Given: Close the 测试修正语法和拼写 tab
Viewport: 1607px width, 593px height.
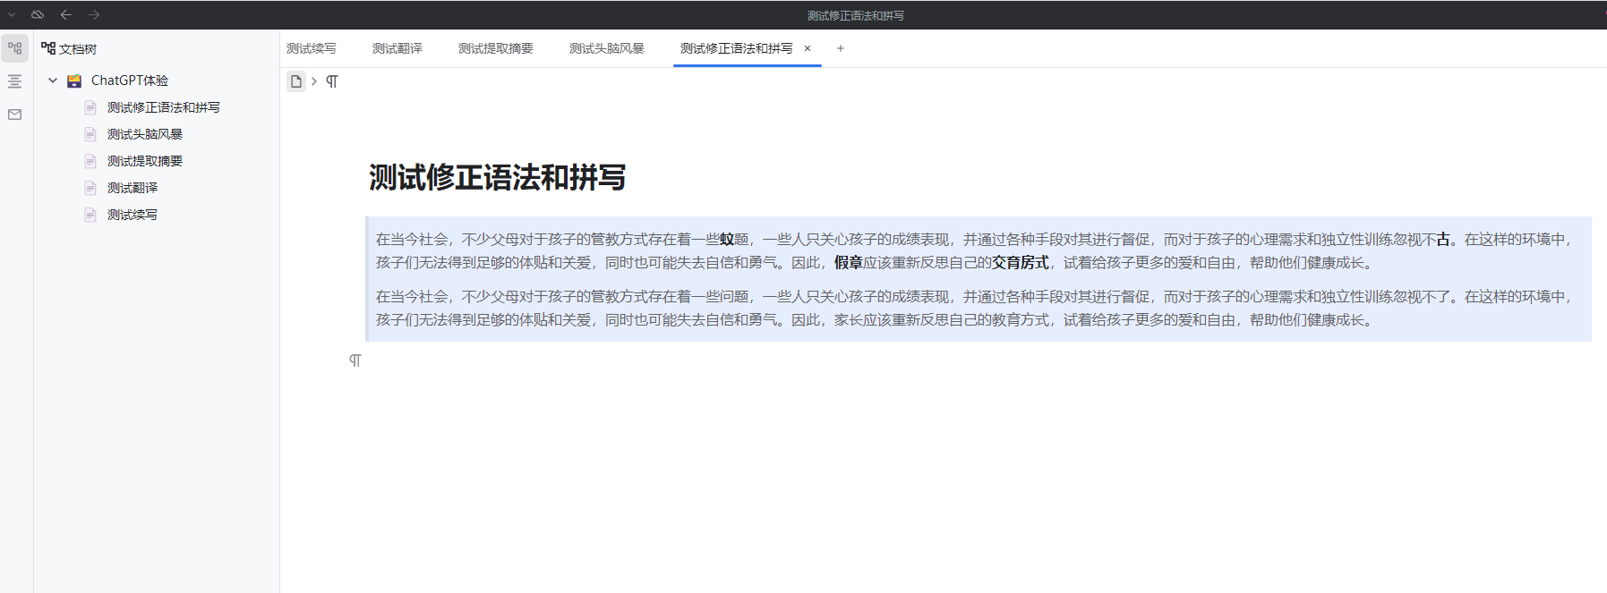Looking at the screenshot, I should pyautogui.click(x=808, y=48).
